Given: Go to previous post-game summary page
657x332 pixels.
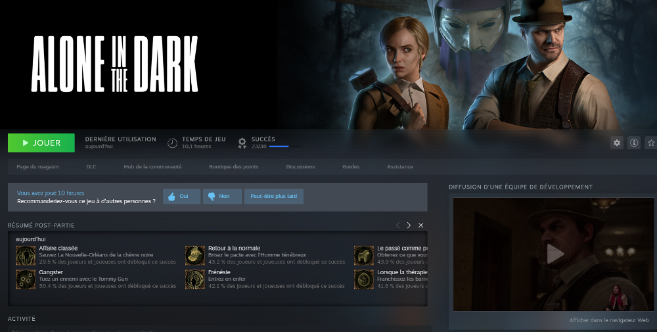Looking at the screenshot, I should pos(397,225).
